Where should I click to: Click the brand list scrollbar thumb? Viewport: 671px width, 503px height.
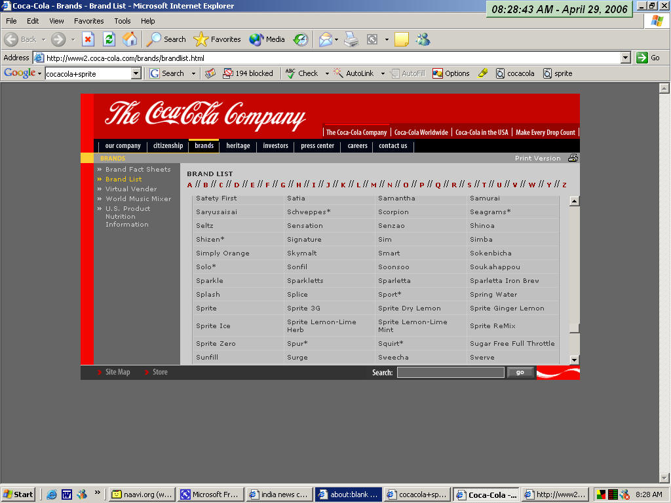(x=574, y=328)
